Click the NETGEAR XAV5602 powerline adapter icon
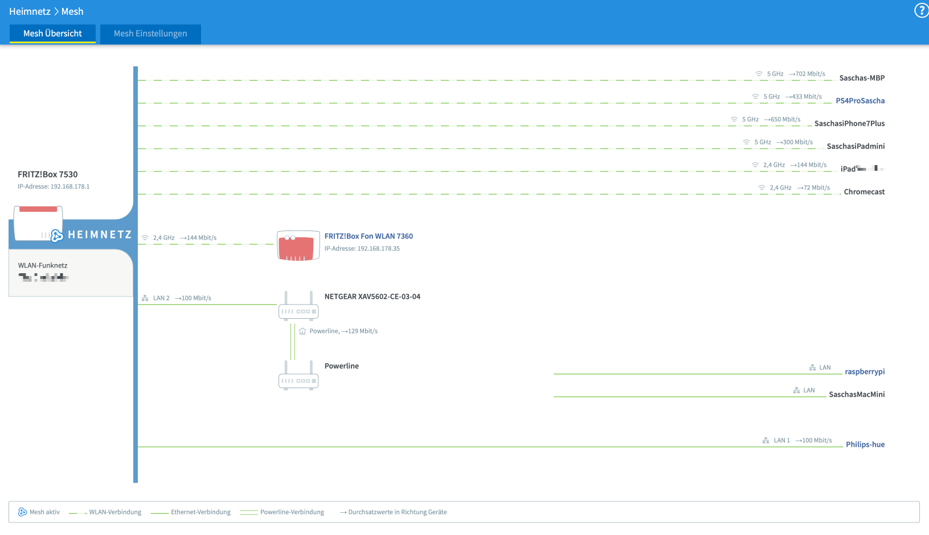Image resolution: width=929 pixels, height=535 pixels. (298, 306)
